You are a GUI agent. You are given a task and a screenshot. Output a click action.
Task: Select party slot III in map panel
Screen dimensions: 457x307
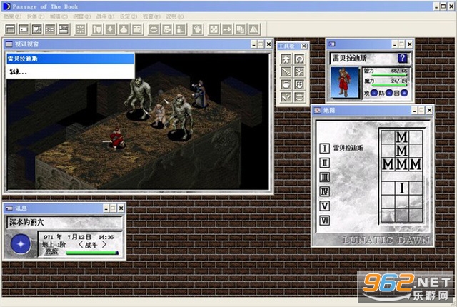pos(325,177)
